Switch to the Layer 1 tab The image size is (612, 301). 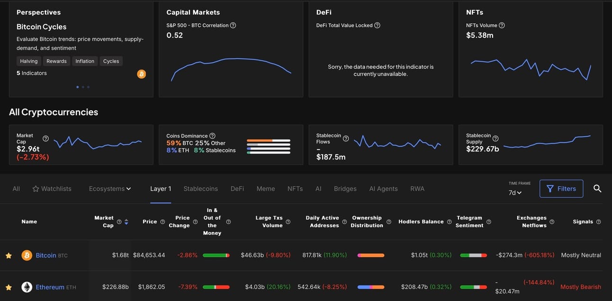161,189
